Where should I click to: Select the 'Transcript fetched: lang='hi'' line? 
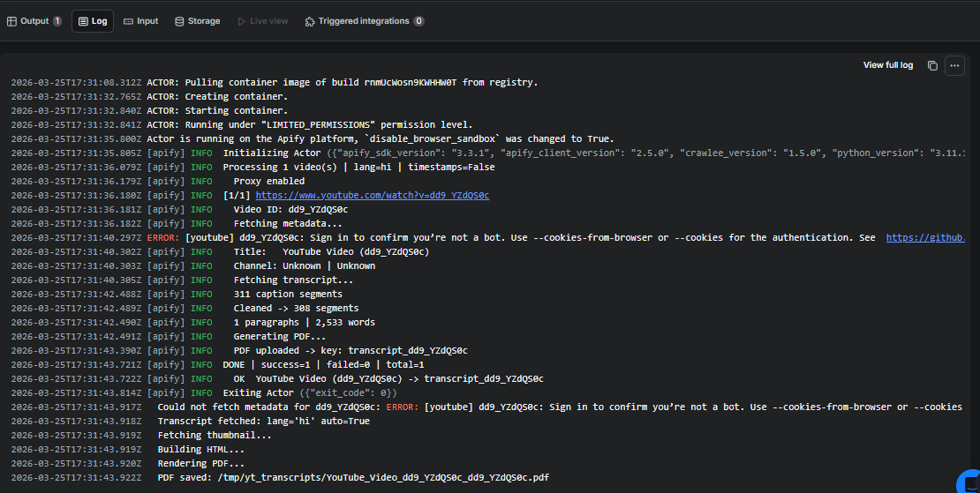pyautogui.click(x=190, y=422)
